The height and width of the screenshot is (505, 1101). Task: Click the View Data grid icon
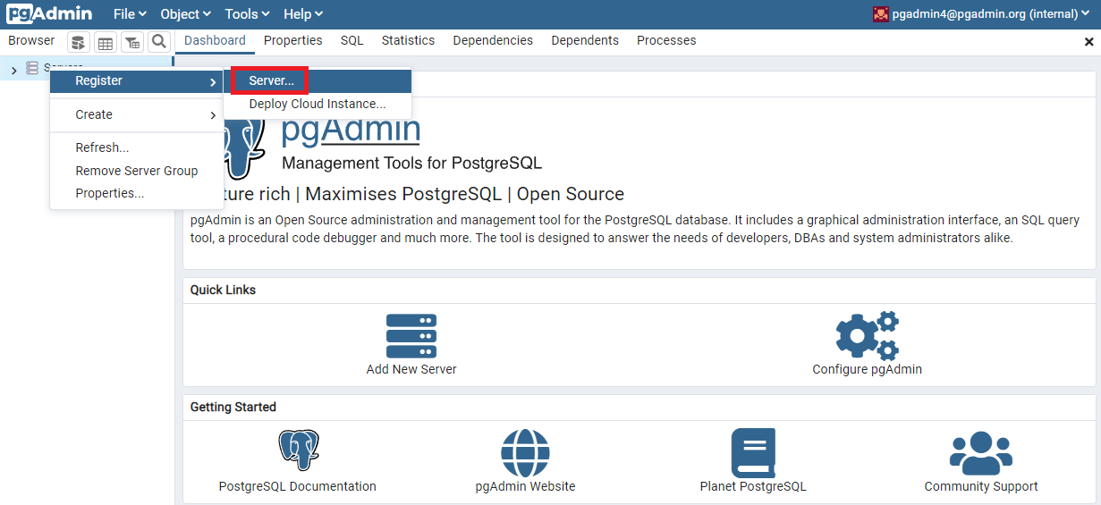point(106,42)
